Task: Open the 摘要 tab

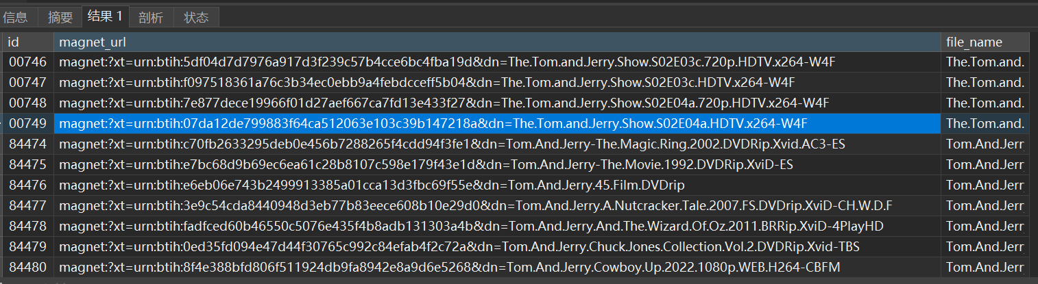Action: click(60, 17)
